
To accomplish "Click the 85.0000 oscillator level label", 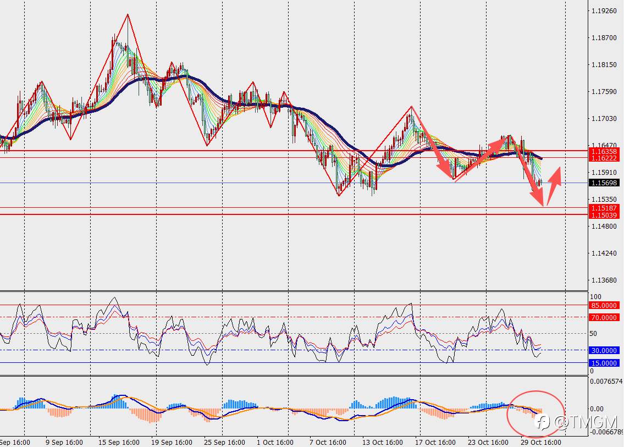I will pos(604,305).
